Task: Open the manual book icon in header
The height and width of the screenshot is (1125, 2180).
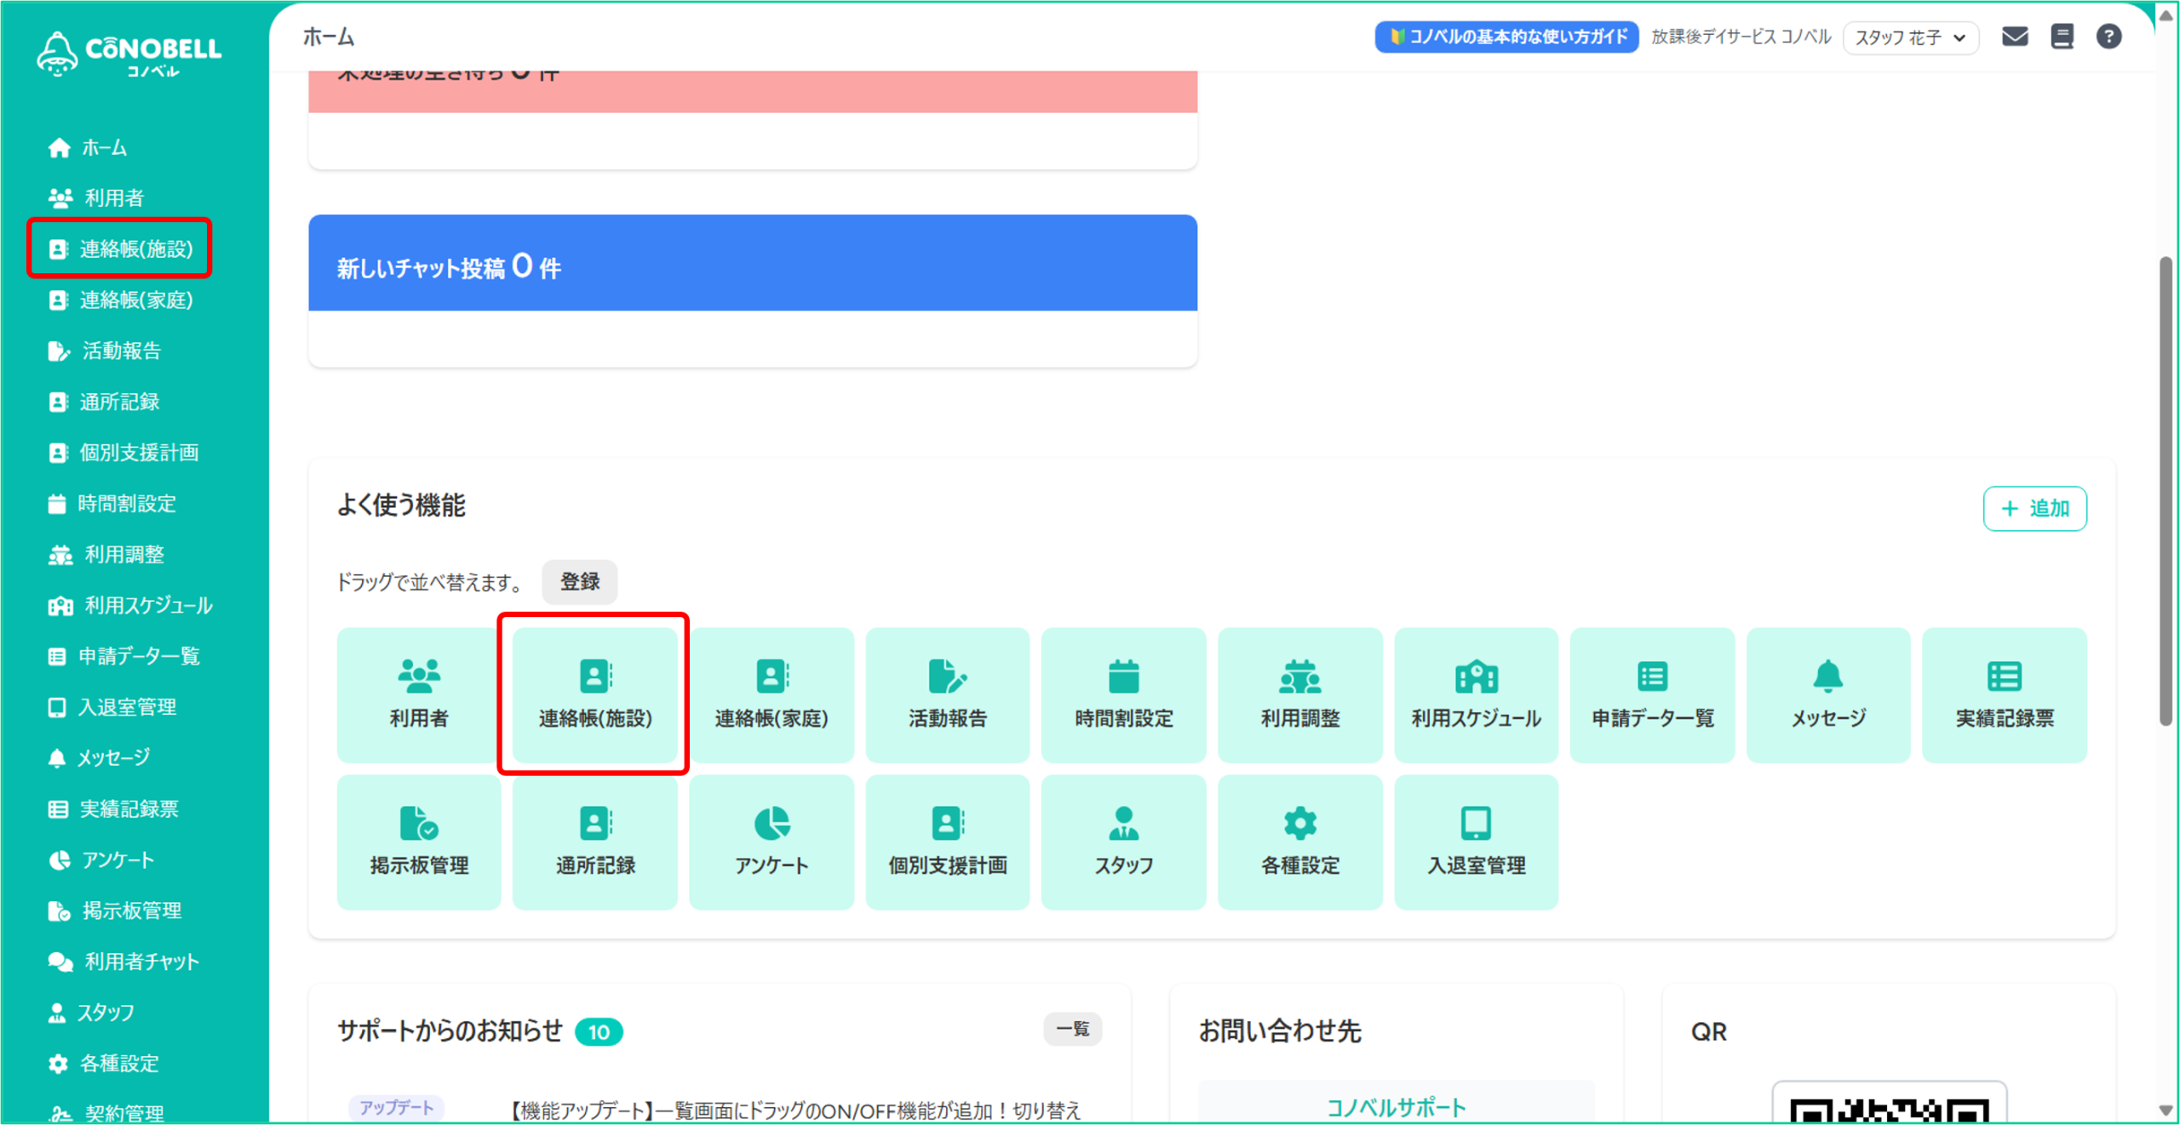Action: [x=2062, y=37]
